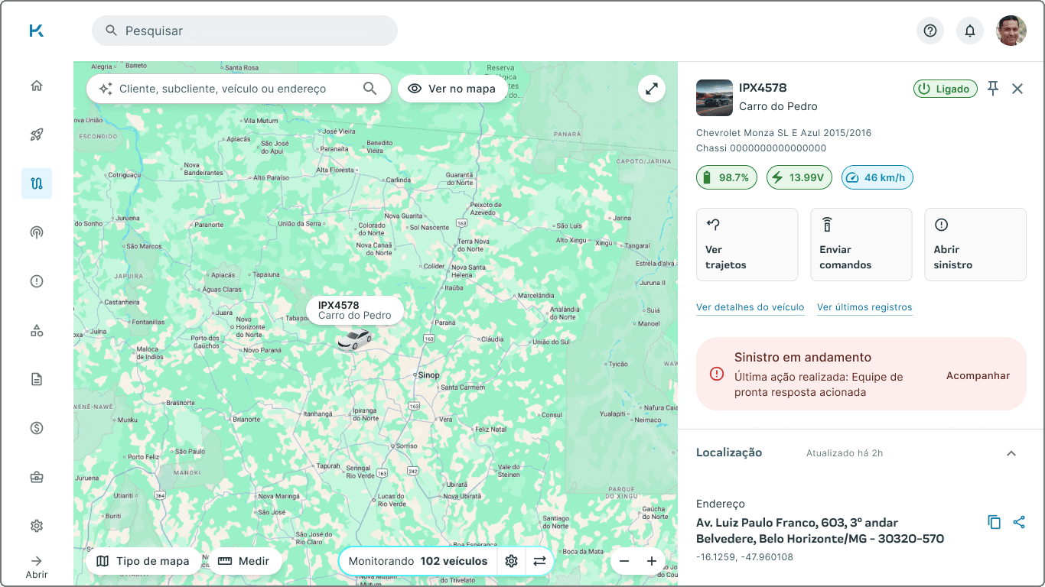The image size is (1045, 587).
Task: Share the vehicle address
Action: click(x=1019, y=522)
